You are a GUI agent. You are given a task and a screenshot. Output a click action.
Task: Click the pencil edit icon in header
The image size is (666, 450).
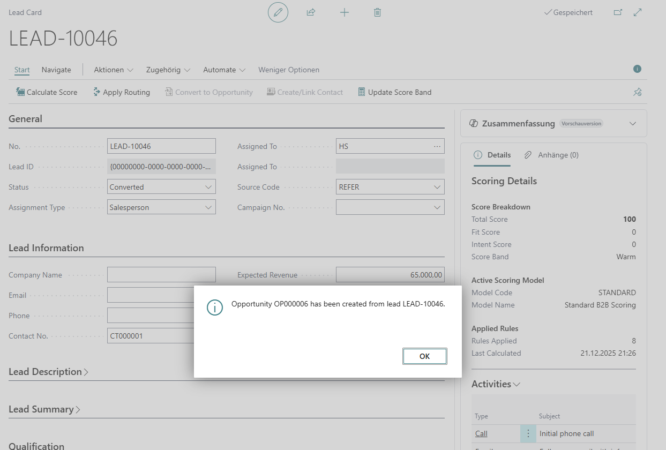coord(278,12)
